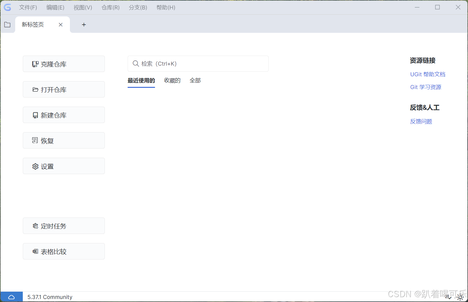This screenshot has height=302, width=468.
Task: Open the 仓库(R) menu
Action: pyautogui.click(x=110, y=7)
